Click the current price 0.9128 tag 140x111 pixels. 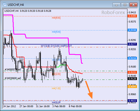132,79
